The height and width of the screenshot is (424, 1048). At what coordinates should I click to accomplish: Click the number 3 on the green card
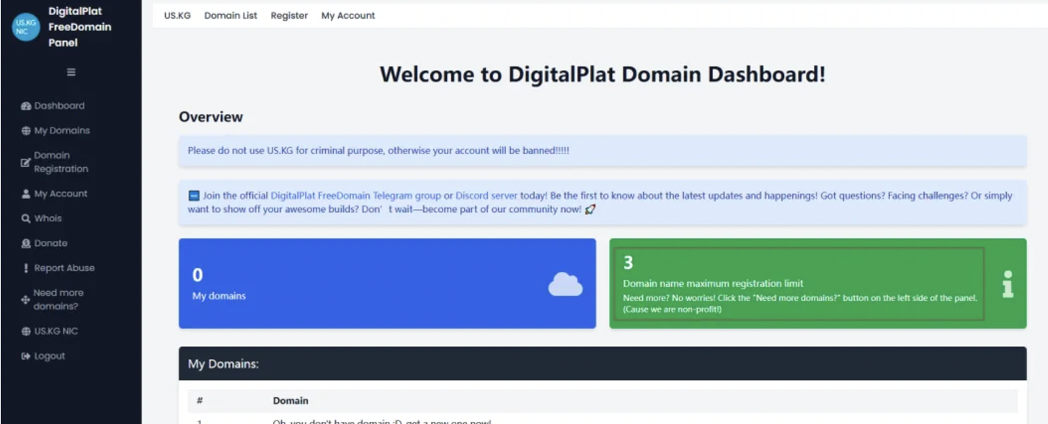point(628,264)
